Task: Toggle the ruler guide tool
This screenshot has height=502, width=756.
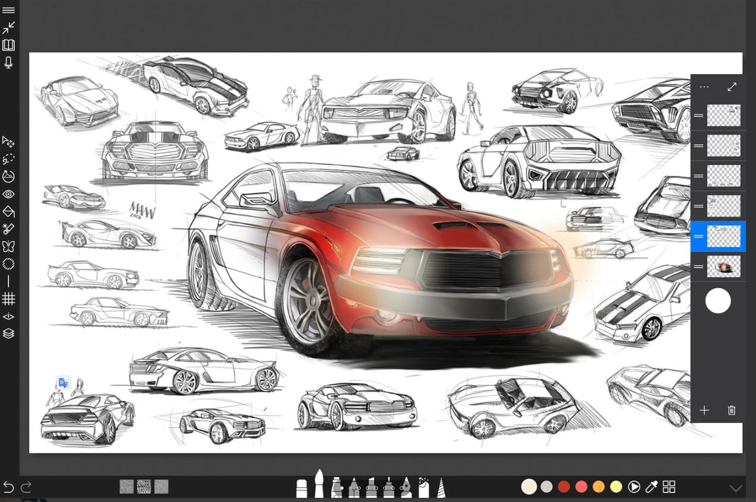Action: (x=8, y=281)
